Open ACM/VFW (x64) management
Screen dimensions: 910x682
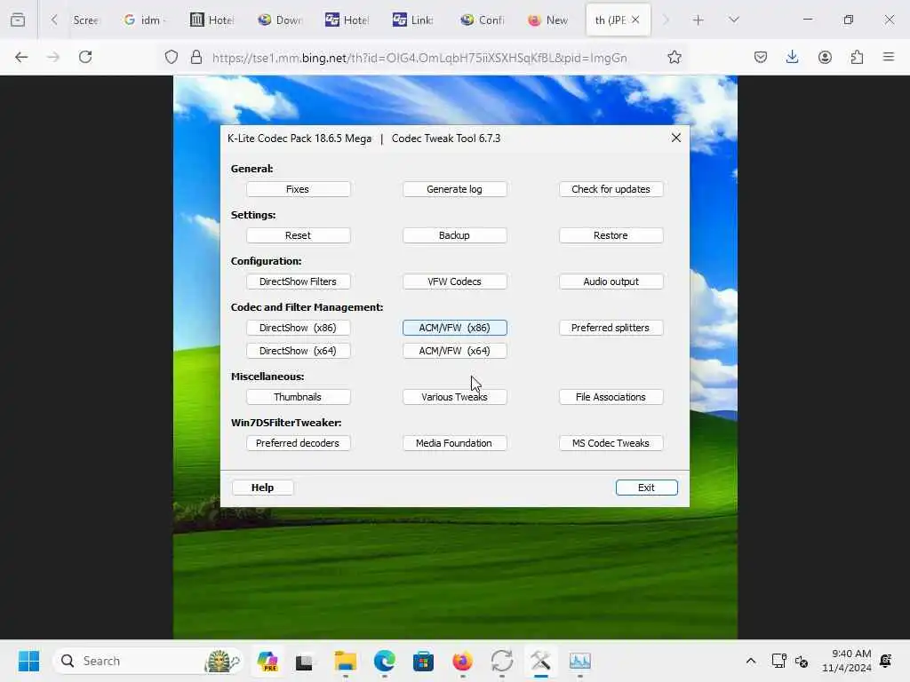(x=454, y=351)
